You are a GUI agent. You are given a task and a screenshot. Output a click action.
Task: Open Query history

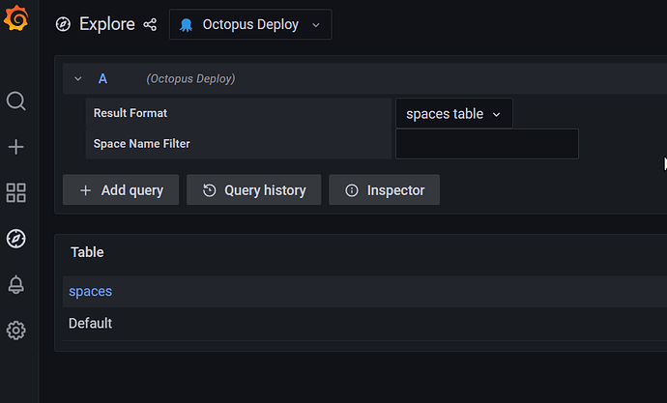point(254,190)
